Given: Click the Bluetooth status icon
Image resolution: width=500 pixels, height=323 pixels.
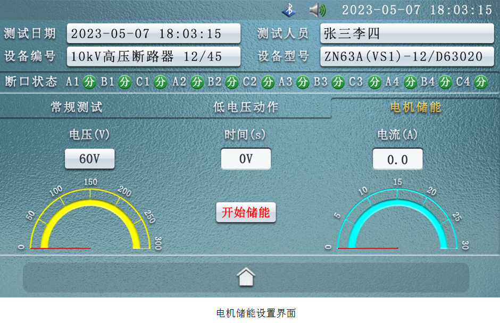Looking at the screenshot, I should [x=289, y=10].
